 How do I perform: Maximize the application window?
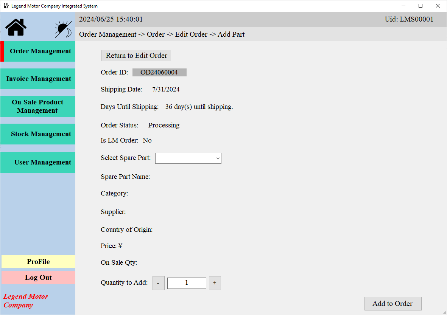(x=421, y=6)
